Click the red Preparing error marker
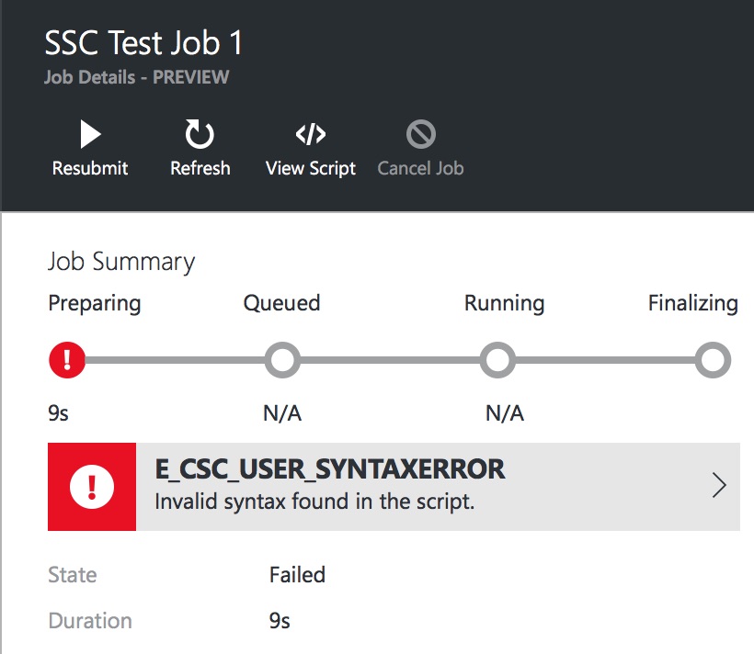This screenshot has height=654, width=754. [67, 360]
